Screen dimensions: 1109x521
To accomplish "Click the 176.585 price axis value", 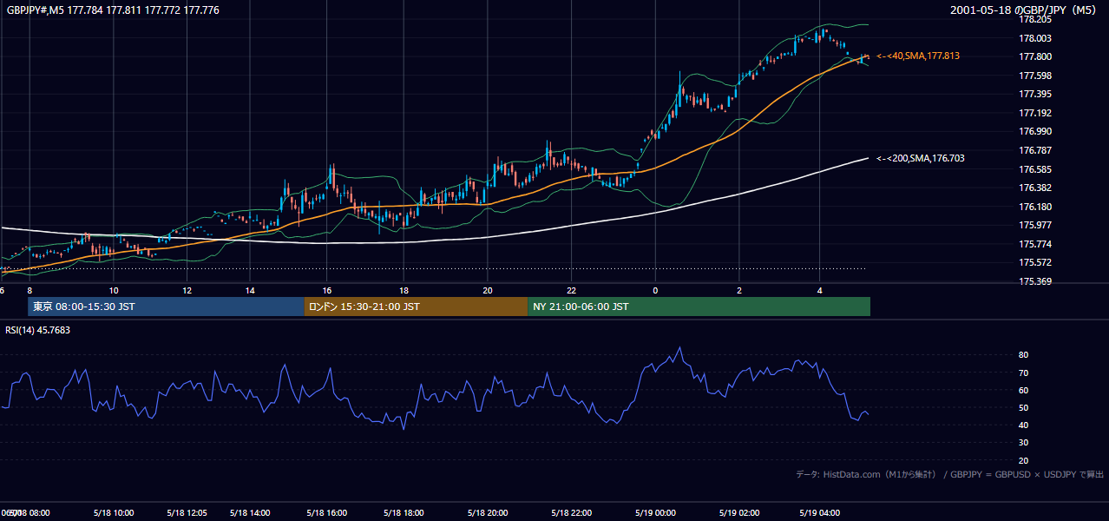I will [x=1034, y=169].
